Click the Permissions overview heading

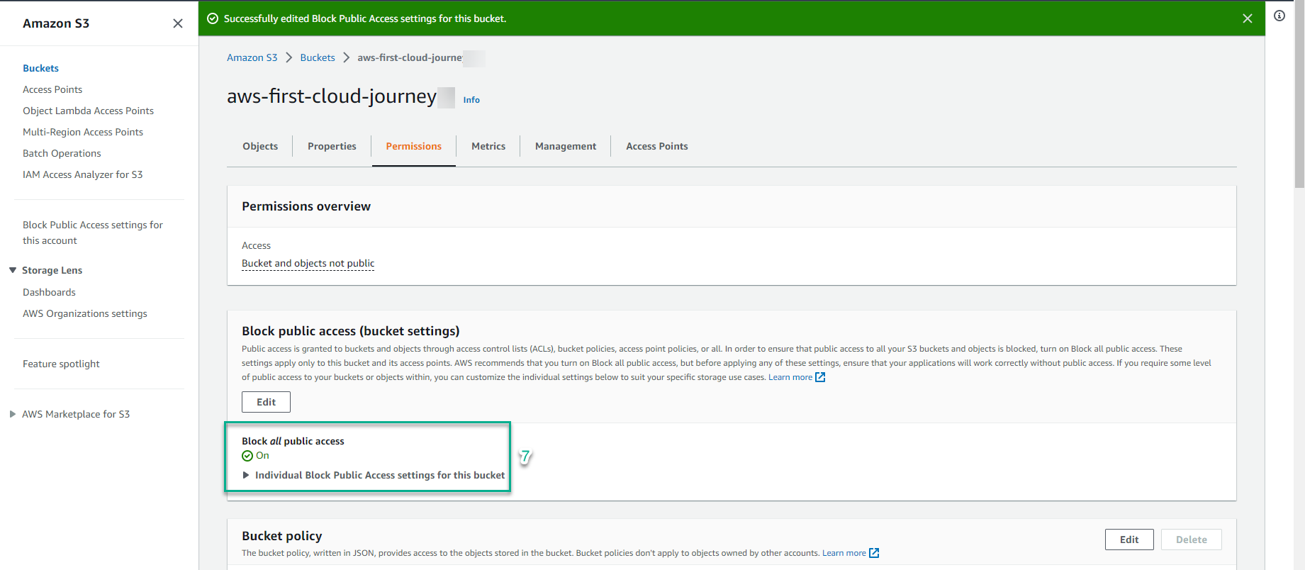click(306, 206)
